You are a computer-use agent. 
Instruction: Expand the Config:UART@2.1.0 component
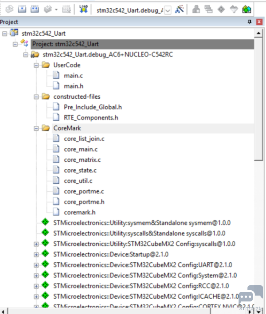pyautogui.click(x=36, y=265)
